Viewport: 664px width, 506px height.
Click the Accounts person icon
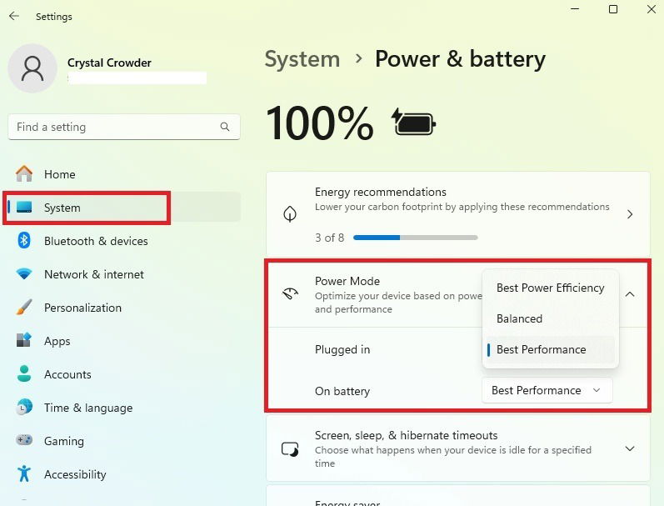coord(25,374)
